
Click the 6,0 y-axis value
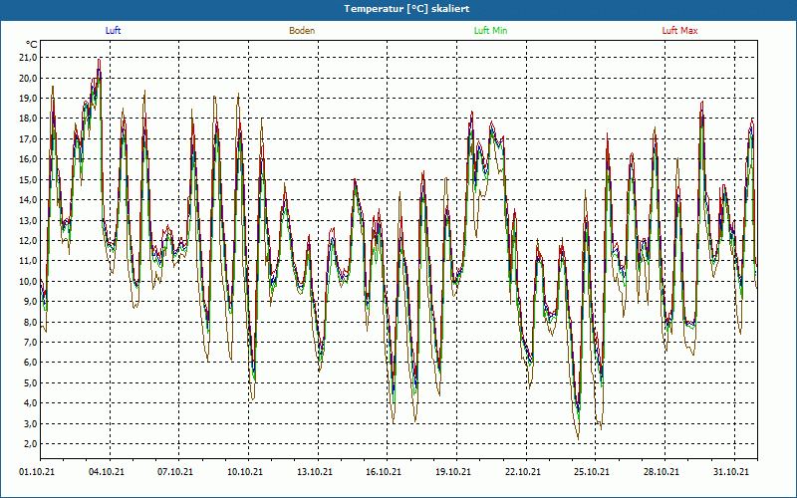[31, 363]
